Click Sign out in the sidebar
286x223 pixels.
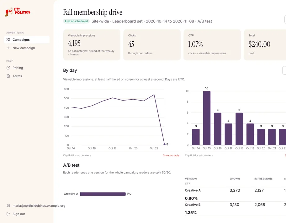click(x=19, y=214)
